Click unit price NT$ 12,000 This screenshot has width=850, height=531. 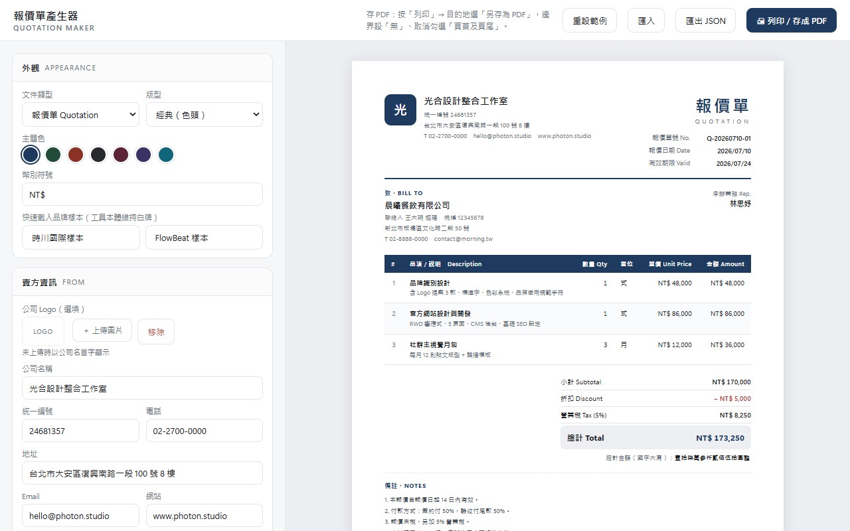click(675, 345)
